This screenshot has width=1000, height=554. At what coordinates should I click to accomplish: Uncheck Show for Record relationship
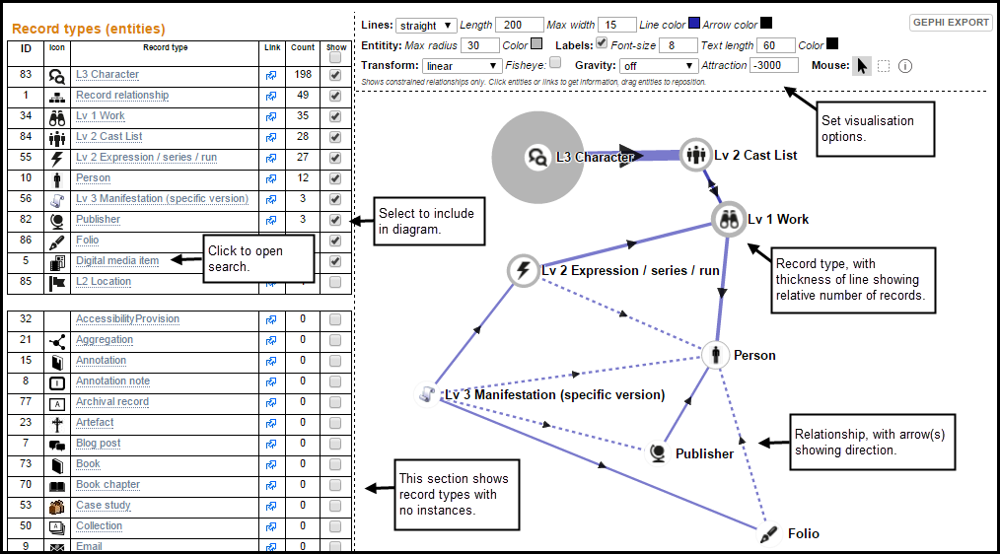335,96
